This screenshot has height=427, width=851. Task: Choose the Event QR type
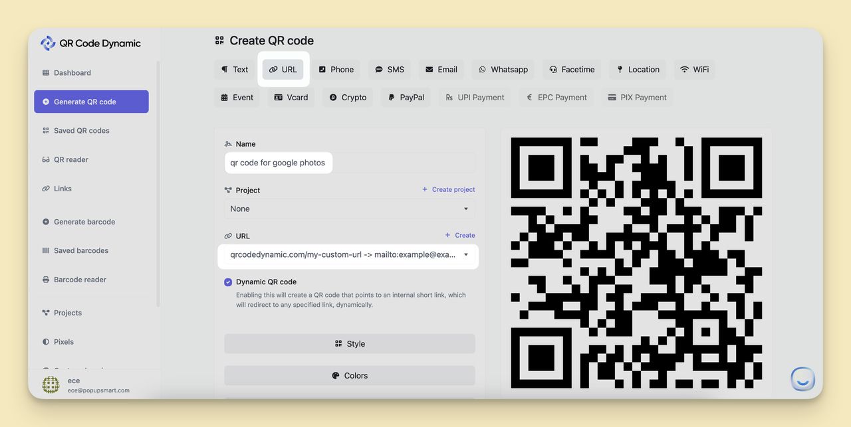(x=237, y=98)
